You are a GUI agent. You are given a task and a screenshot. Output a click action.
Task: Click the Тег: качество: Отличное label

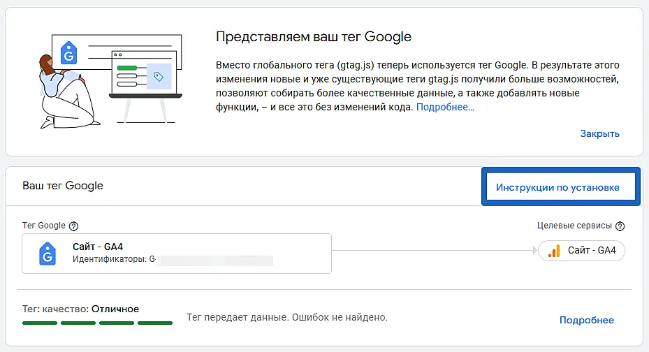pyautogui.click(x=81, y=309)
